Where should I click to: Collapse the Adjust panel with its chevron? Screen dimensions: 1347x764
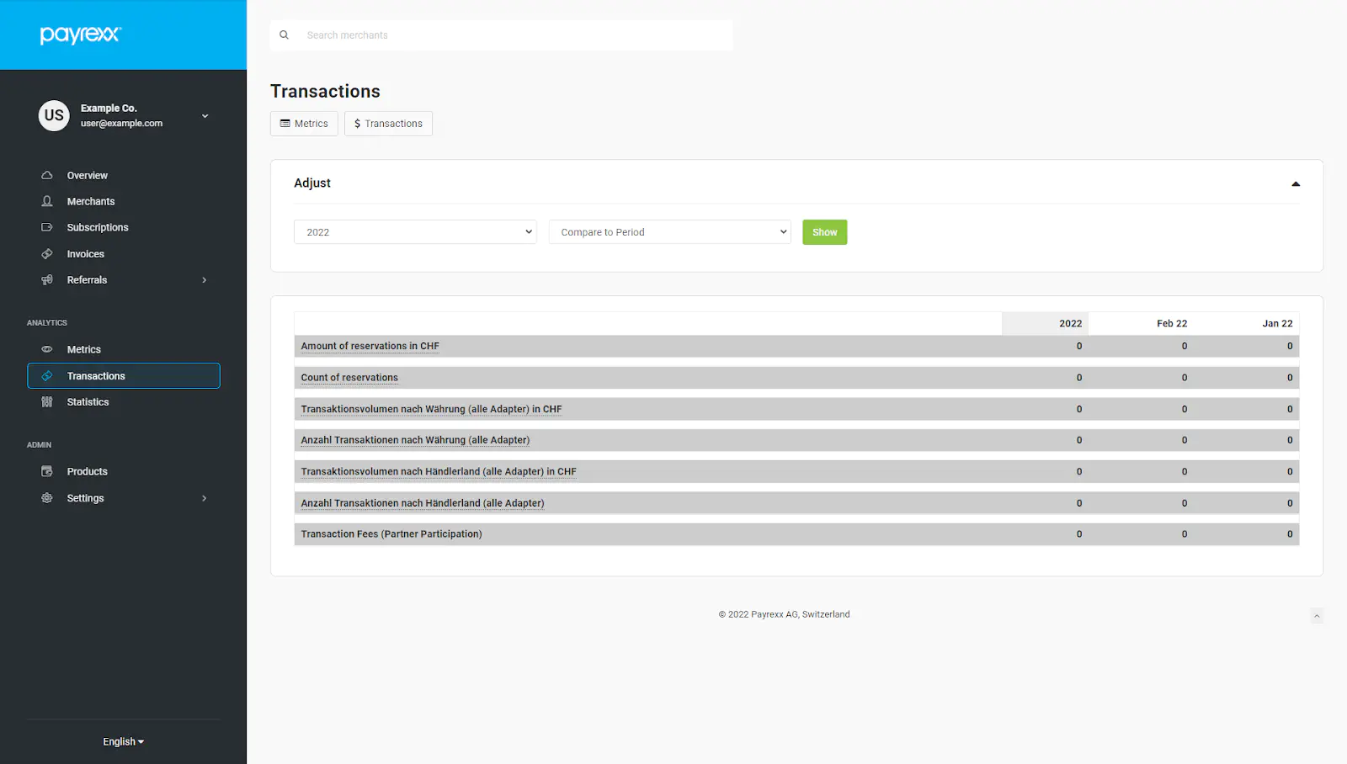(x=1295, y=183)
